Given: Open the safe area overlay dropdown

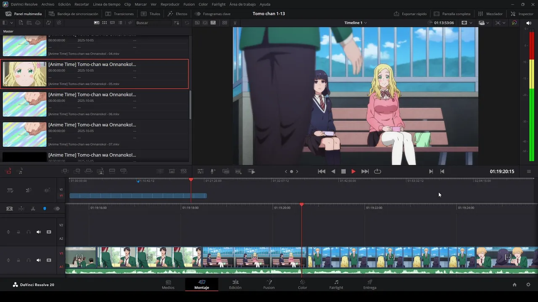Looking at the screenshot, I should [x=500, y=23].
